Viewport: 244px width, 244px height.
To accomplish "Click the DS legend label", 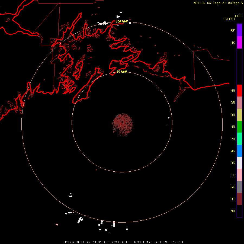I will pyautogui.click(x=233, y=163).
